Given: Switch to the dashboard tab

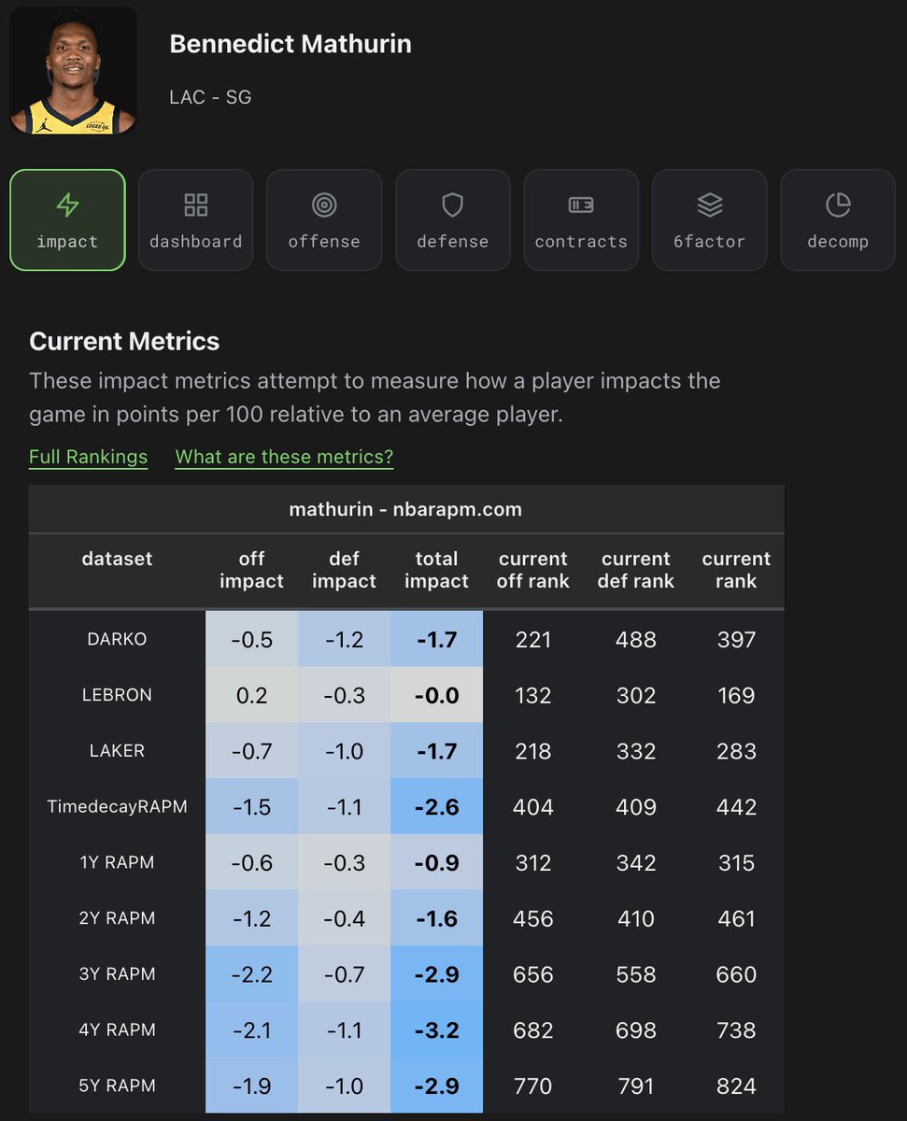Looking at the screenshot, I should coord(196,220).
